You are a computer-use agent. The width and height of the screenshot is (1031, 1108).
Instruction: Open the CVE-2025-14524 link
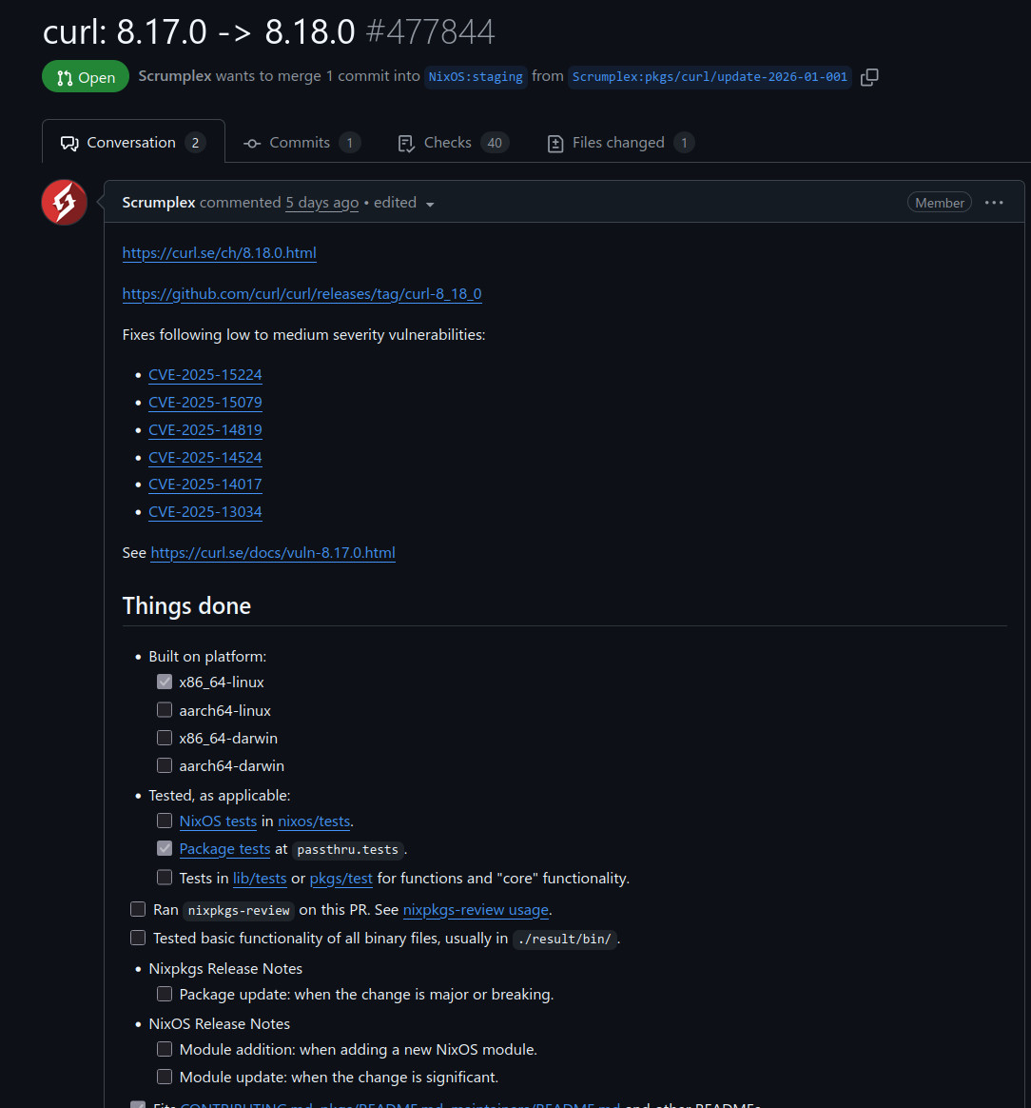click(x=204, y=457)
